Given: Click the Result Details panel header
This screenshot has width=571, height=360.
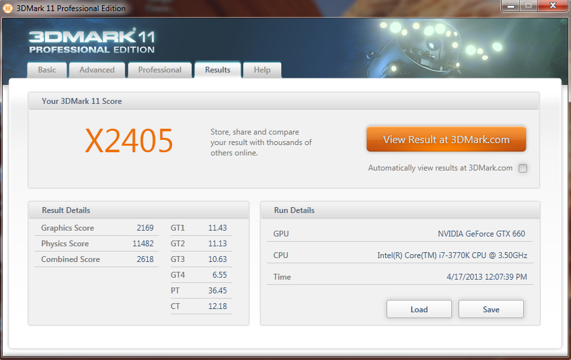Looking at the screenshot, I should [x=139, y=210].
